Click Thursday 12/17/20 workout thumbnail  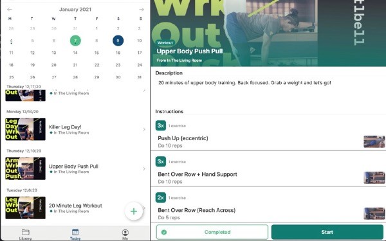[25, 95]
